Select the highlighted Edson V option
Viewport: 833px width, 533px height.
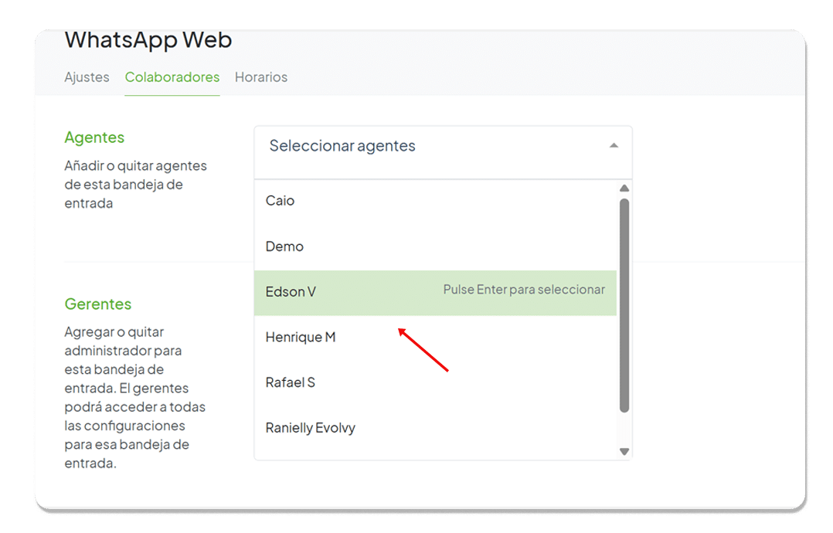pyautogui.click(x=291, y=292)
